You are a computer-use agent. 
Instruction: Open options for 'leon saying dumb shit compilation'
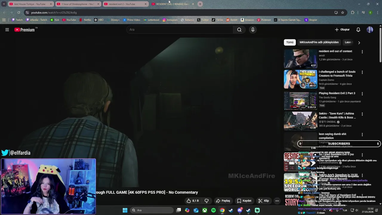(x=362, y=135)
